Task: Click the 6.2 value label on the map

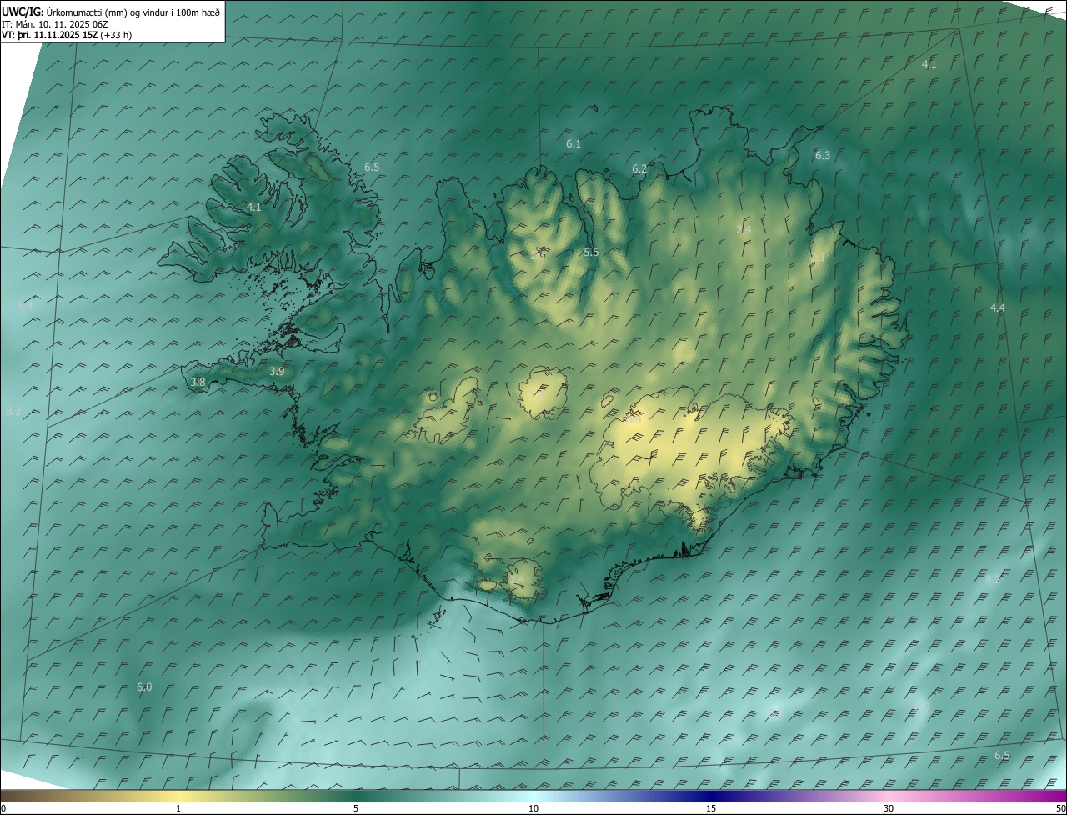Action: click(x=639, y=169)
